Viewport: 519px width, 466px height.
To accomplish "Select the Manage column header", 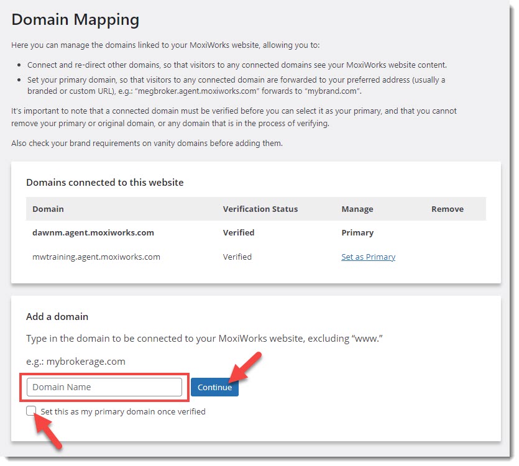I will point(357,209).
